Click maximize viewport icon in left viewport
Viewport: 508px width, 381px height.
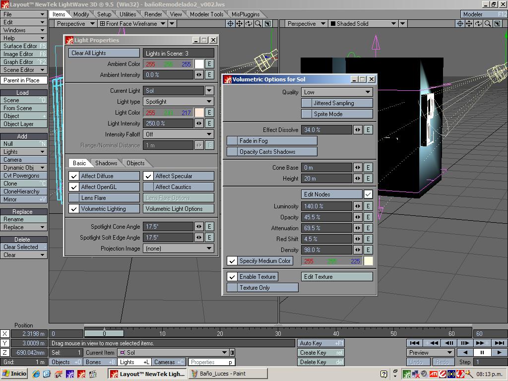click(x=267, y=24)
